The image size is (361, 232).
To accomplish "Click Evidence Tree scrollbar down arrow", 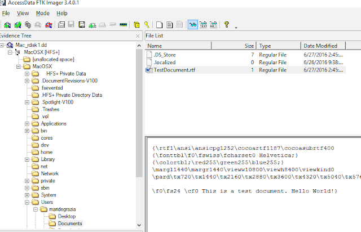I will pos(139,225).
